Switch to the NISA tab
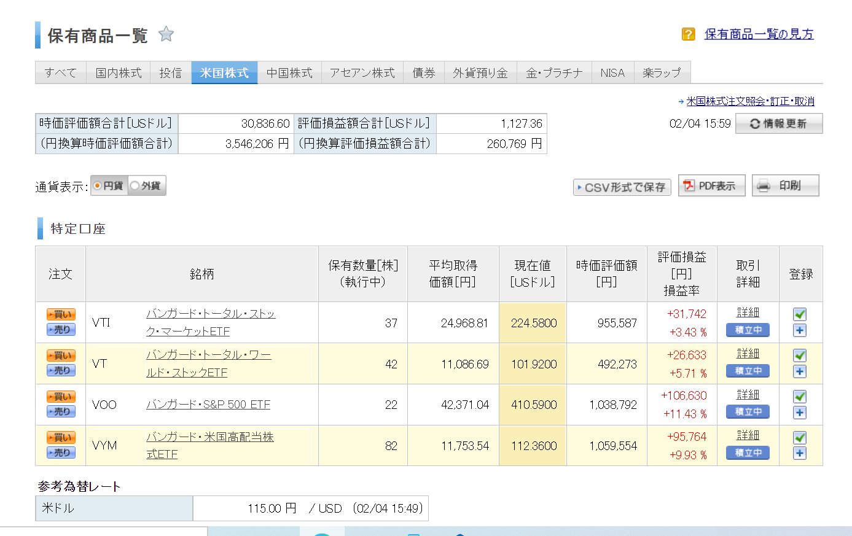 tap(612, 72)
